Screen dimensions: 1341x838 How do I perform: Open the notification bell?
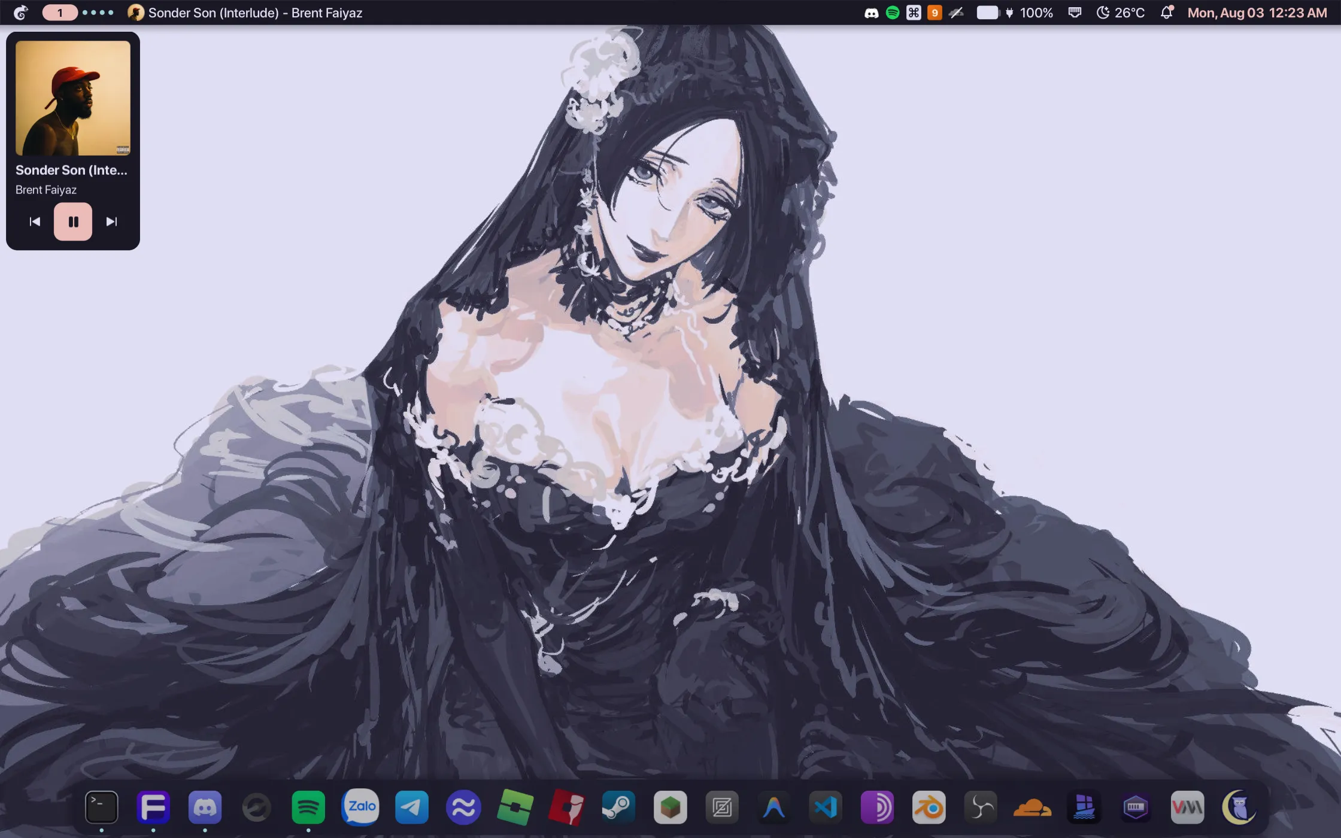(1167, 13)
